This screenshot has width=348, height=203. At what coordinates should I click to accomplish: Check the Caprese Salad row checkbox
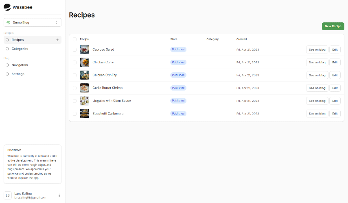point(74,50)
